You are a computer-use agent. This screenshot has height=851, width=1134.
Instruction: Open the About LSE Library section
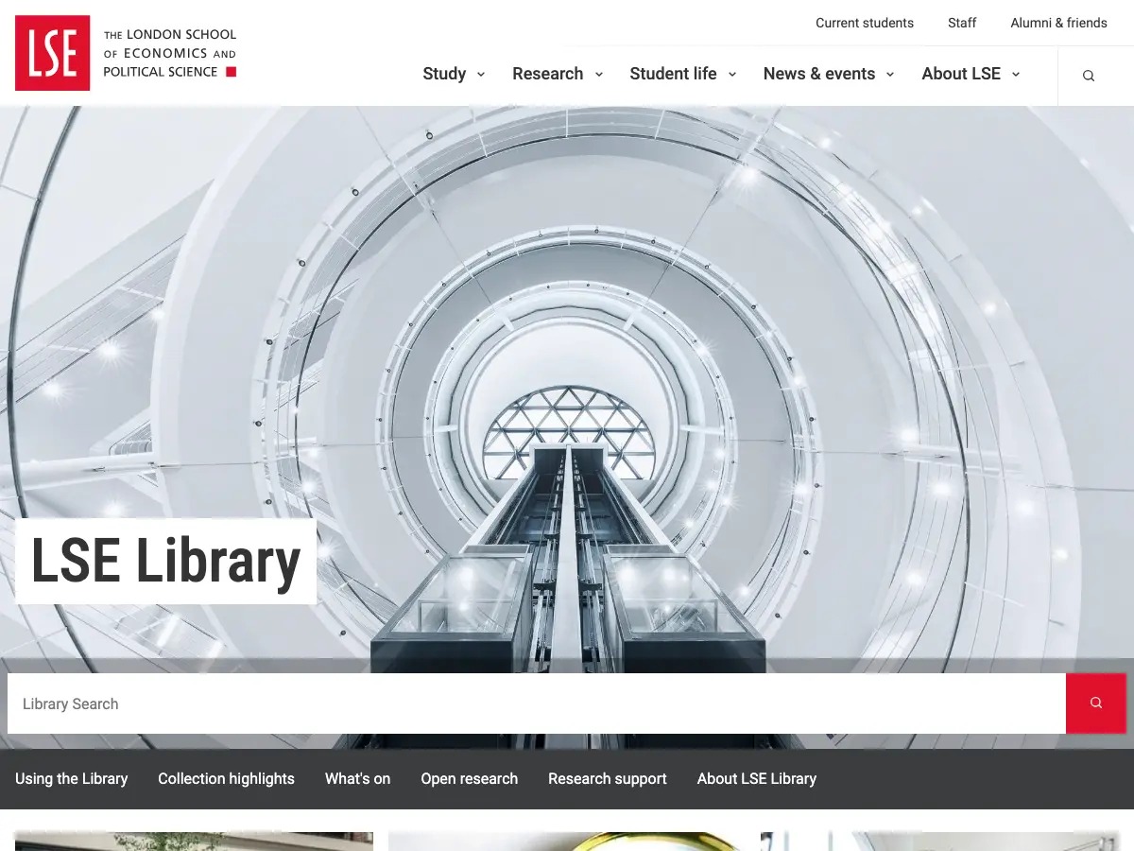757,779
